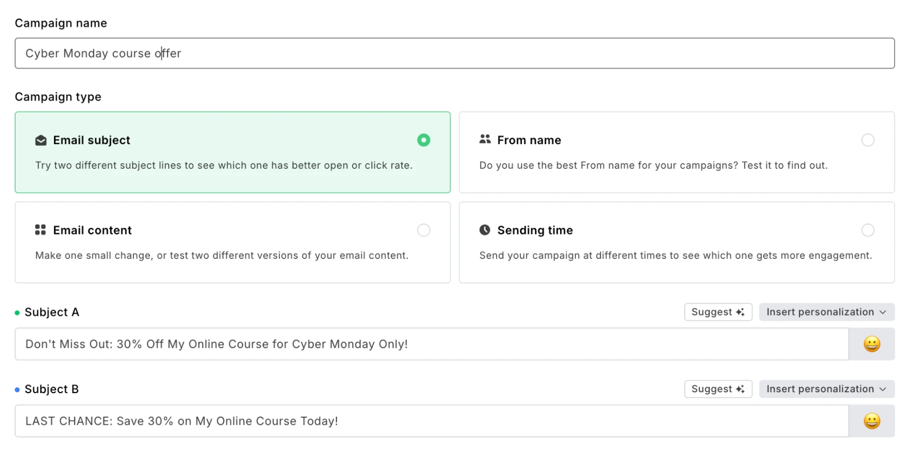This screenshot has height=454, width=913.
Task: Click the Subject B text field
Action: (x=432, y=421)
